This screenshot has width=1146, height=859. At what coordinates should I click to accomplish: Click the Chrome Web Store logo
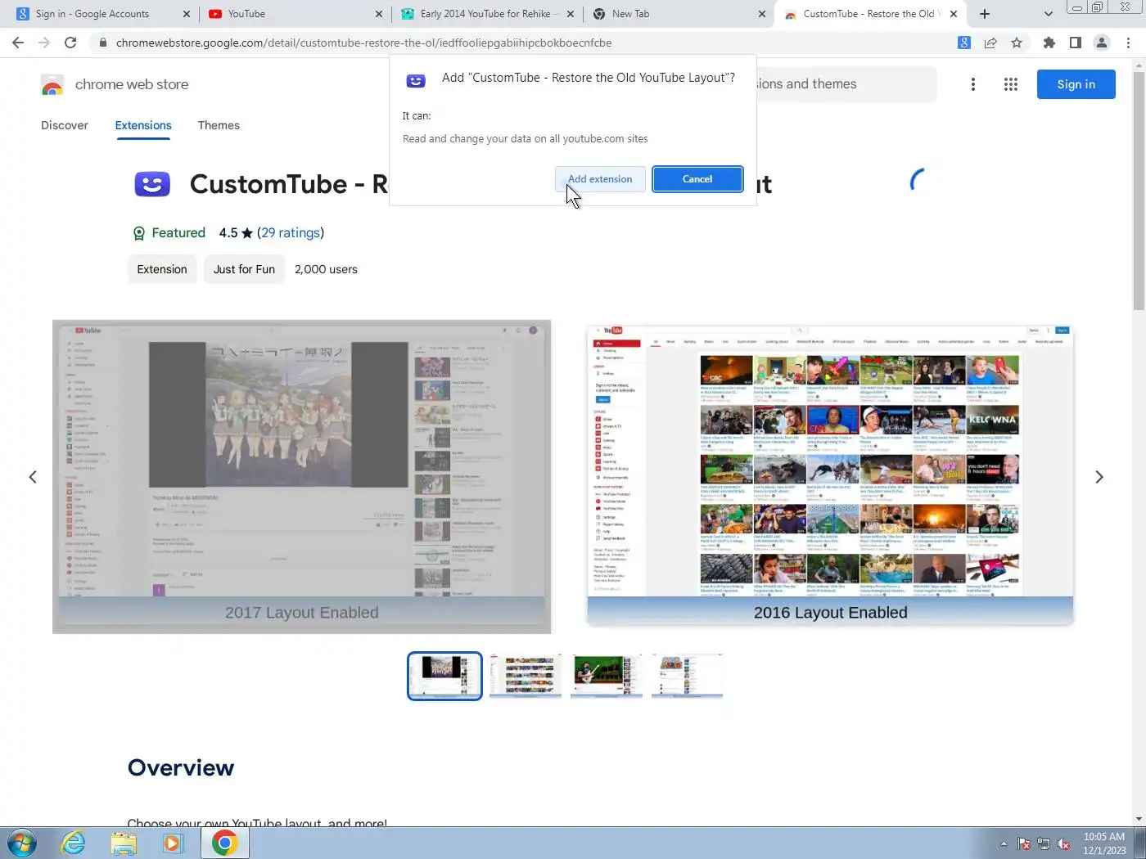coord(52,84)
